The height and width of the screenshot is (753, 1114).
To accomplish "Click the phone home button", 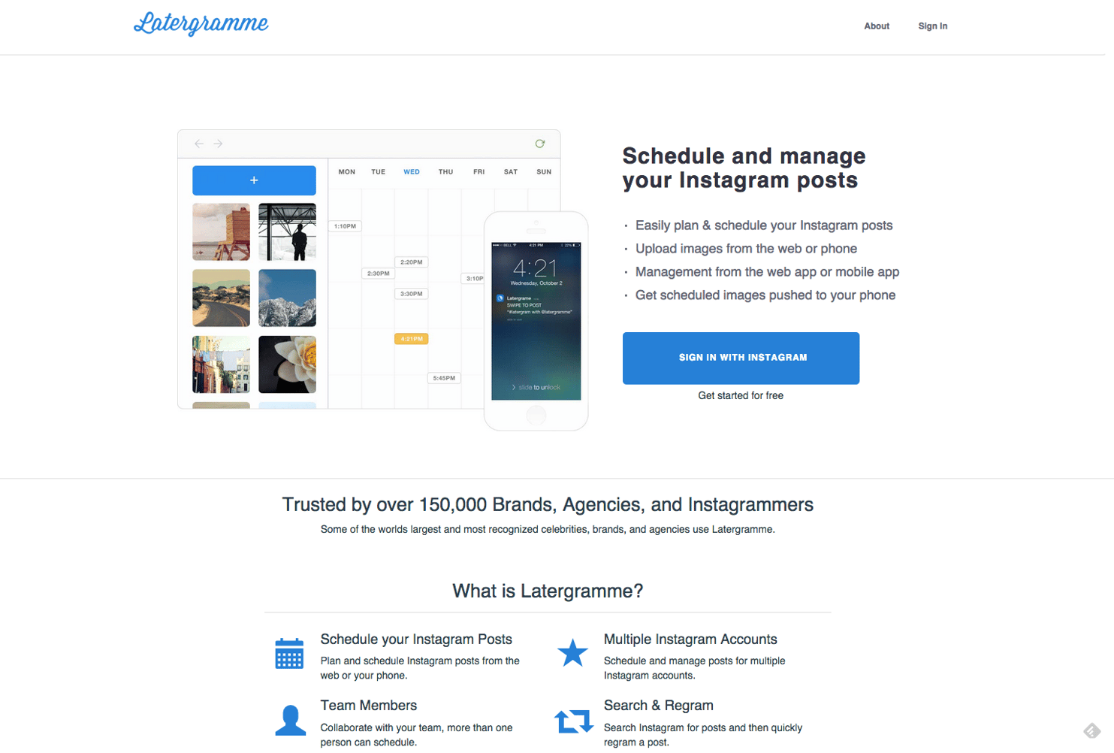I will pyautogui.click(x=536, y=414).
